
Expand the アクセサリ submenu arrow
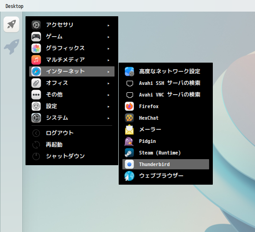point(108,26)
